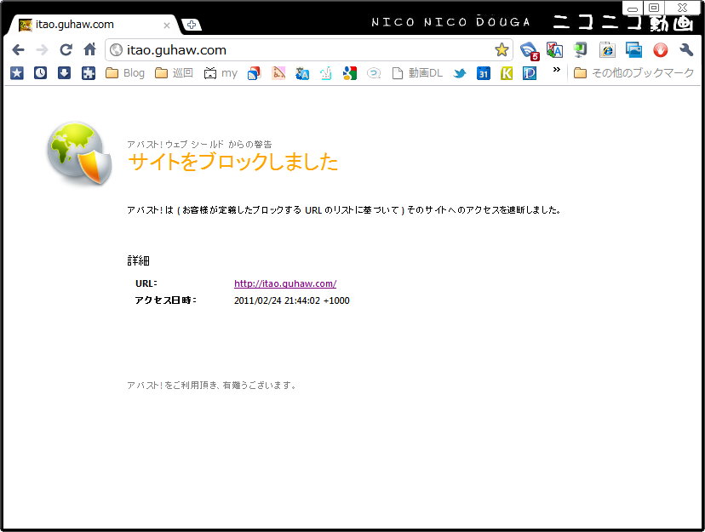Follow the http://itao.guhaw.com/ link
Screen dimensions: 705x532
click(x=285, y=283)
